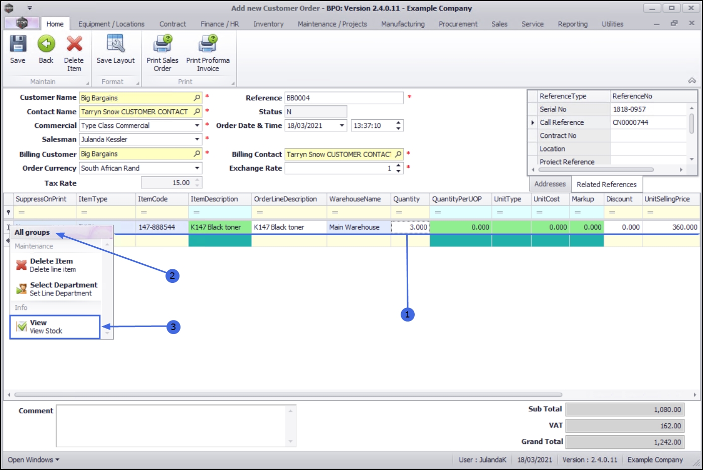Open the Order Date calendar dropdown

tap(342, 125)
